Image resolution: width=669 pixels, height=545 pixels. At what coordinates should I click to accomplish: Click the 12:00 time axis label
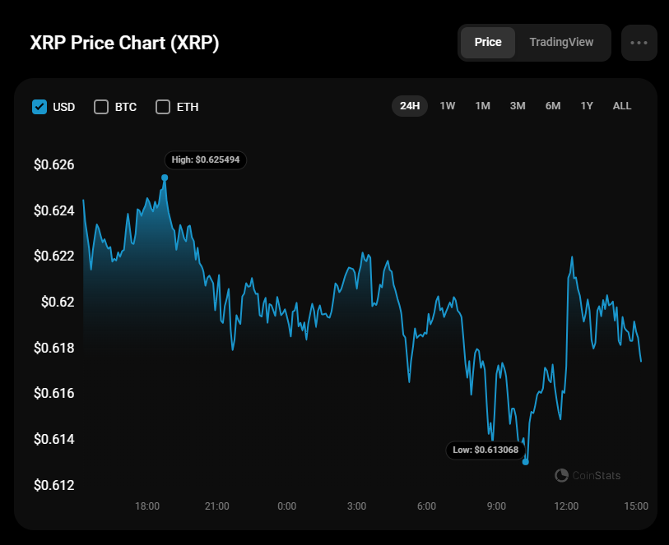pyautogui.click(x=566, y=506)
